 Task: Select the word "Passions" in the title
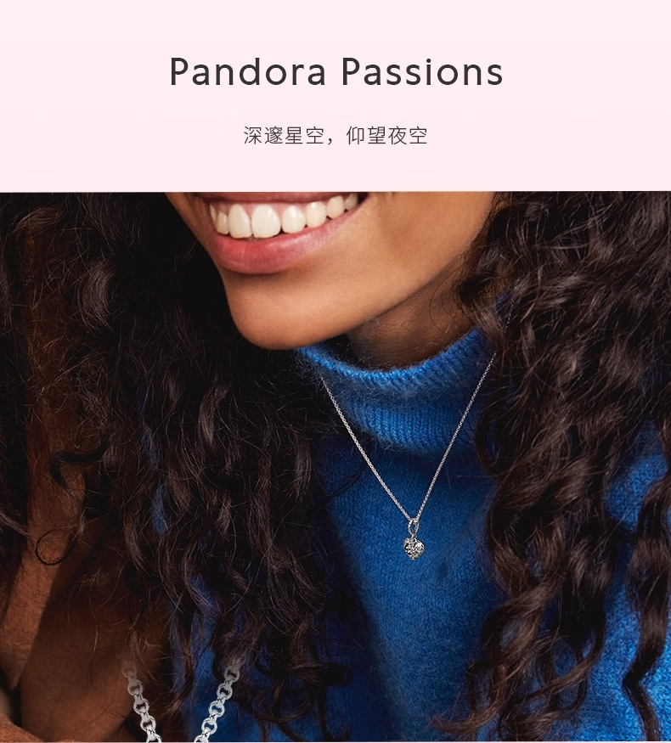click(422, 71)
